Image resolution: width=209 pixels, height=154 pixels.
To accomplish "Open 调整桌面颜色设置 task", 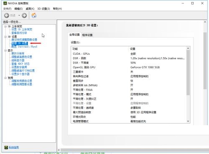I will 22,57.
